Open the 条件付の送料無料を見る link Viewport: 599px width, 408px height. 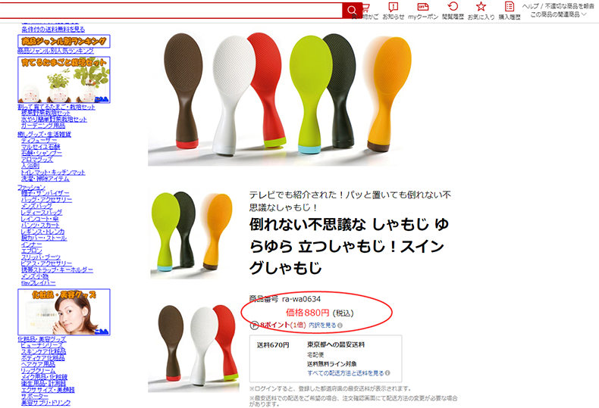pos(53,29)
